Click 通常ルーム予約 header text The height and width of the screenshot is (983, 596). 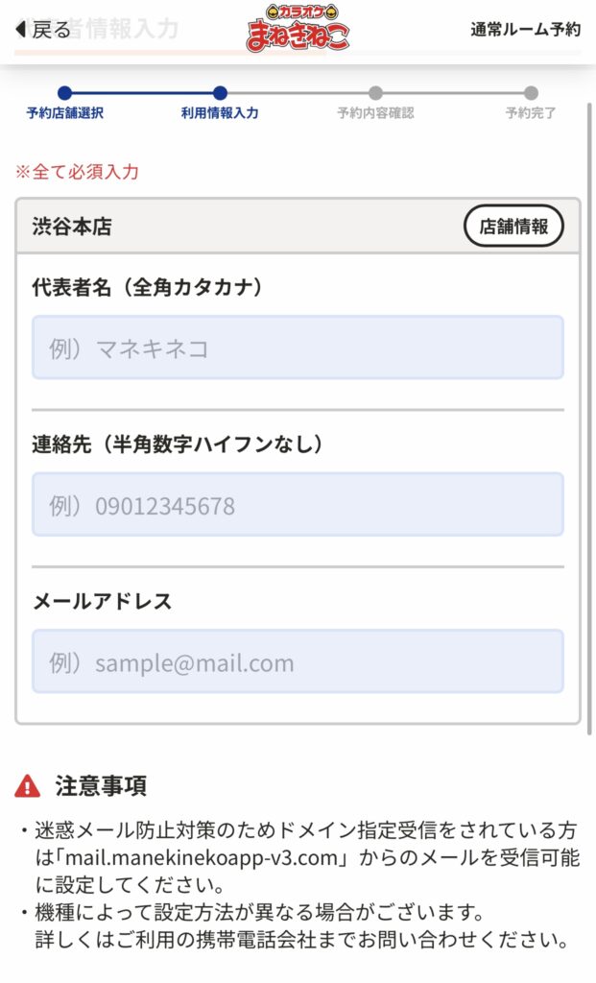(525, 30)
